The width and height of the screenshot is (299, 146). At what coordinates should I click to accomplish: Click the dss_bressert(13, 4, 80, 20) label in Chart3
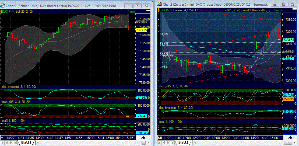[176, 108]
